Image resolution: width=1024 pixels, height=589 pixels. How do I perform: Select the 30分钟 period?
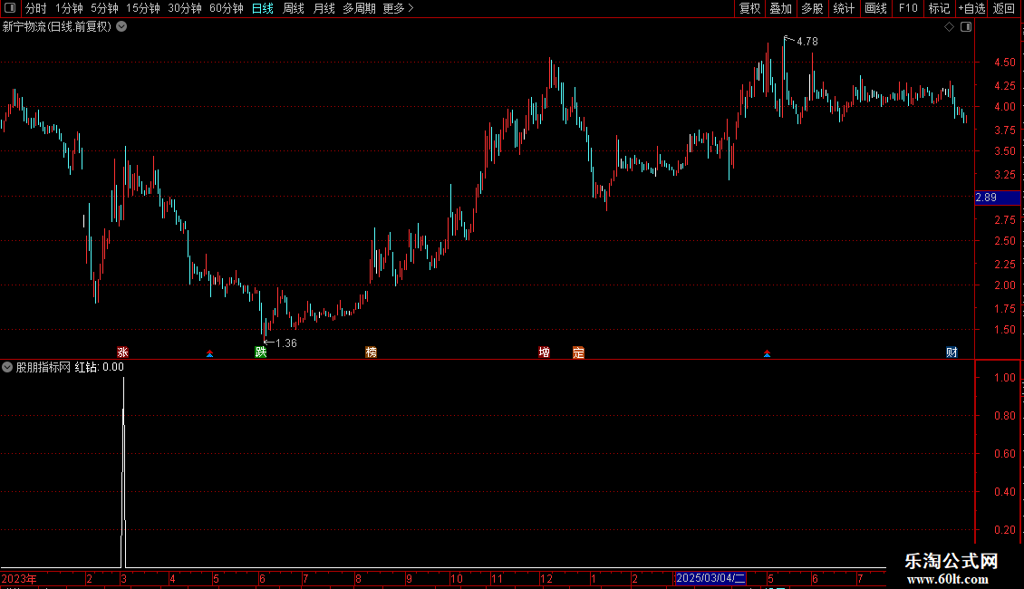tap(184, 8)
